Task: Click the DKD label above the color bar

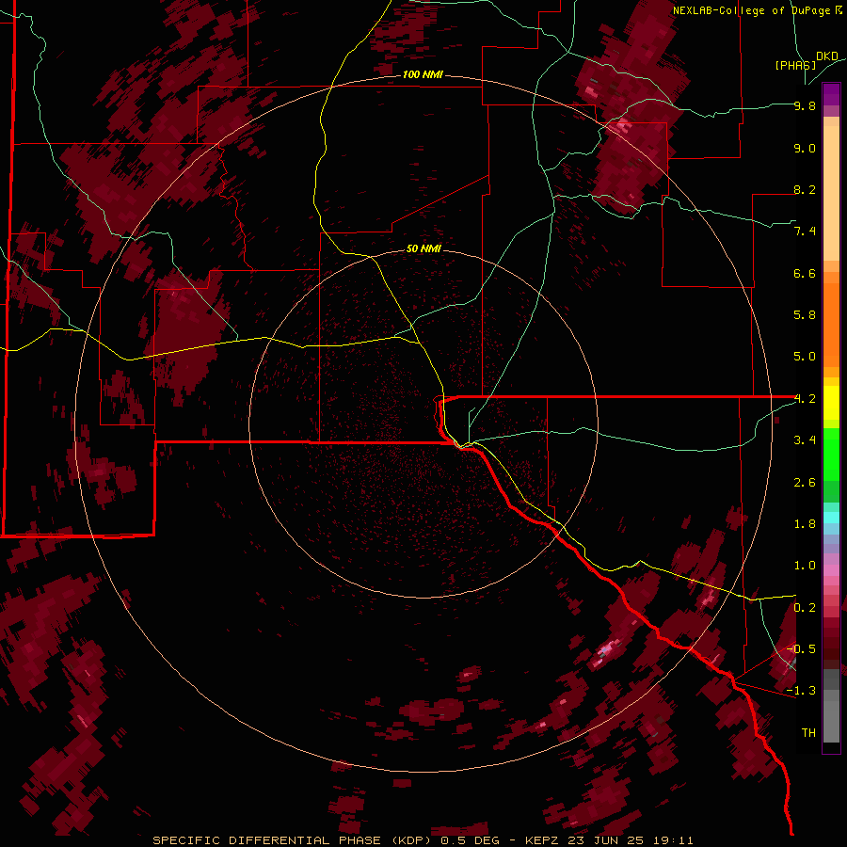Action: coord(827,56)
